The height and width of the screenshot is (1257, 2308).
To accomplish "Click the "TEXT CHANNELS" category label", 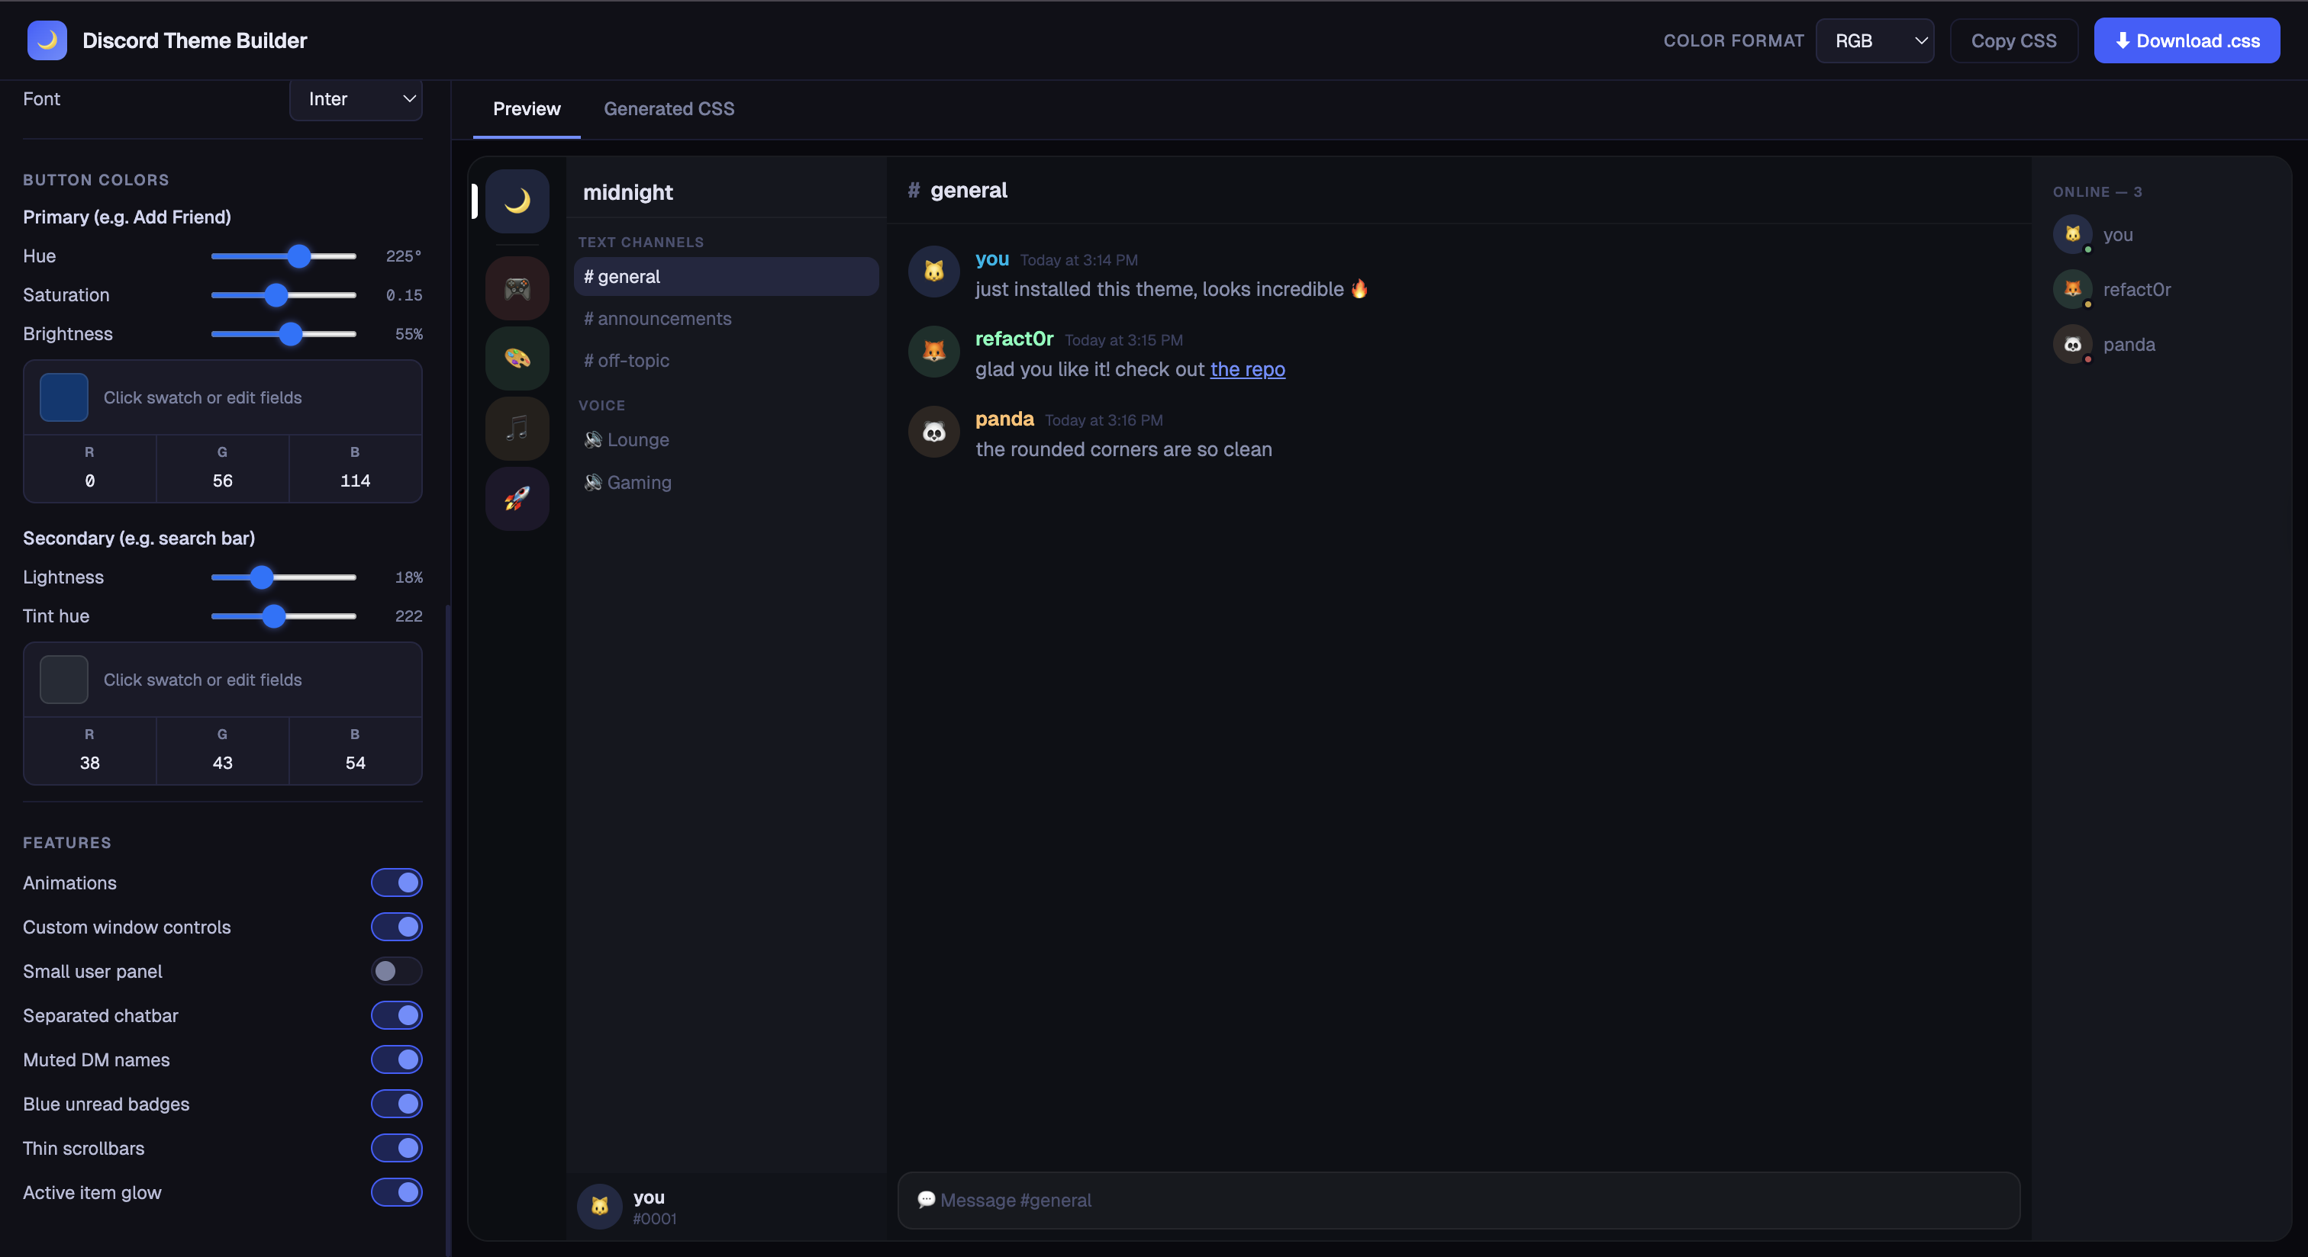I will click(640, 242).
